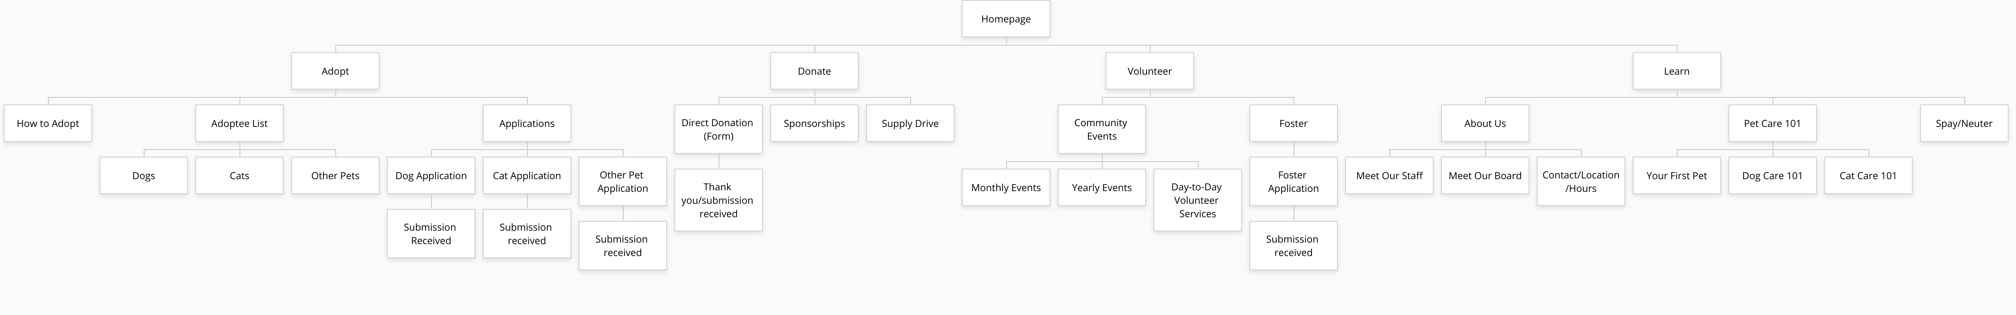This screenshot has width=2016, height=315.
Task: Select the Day-to-Day Volunteer Services box
Action: [1197, 200]
